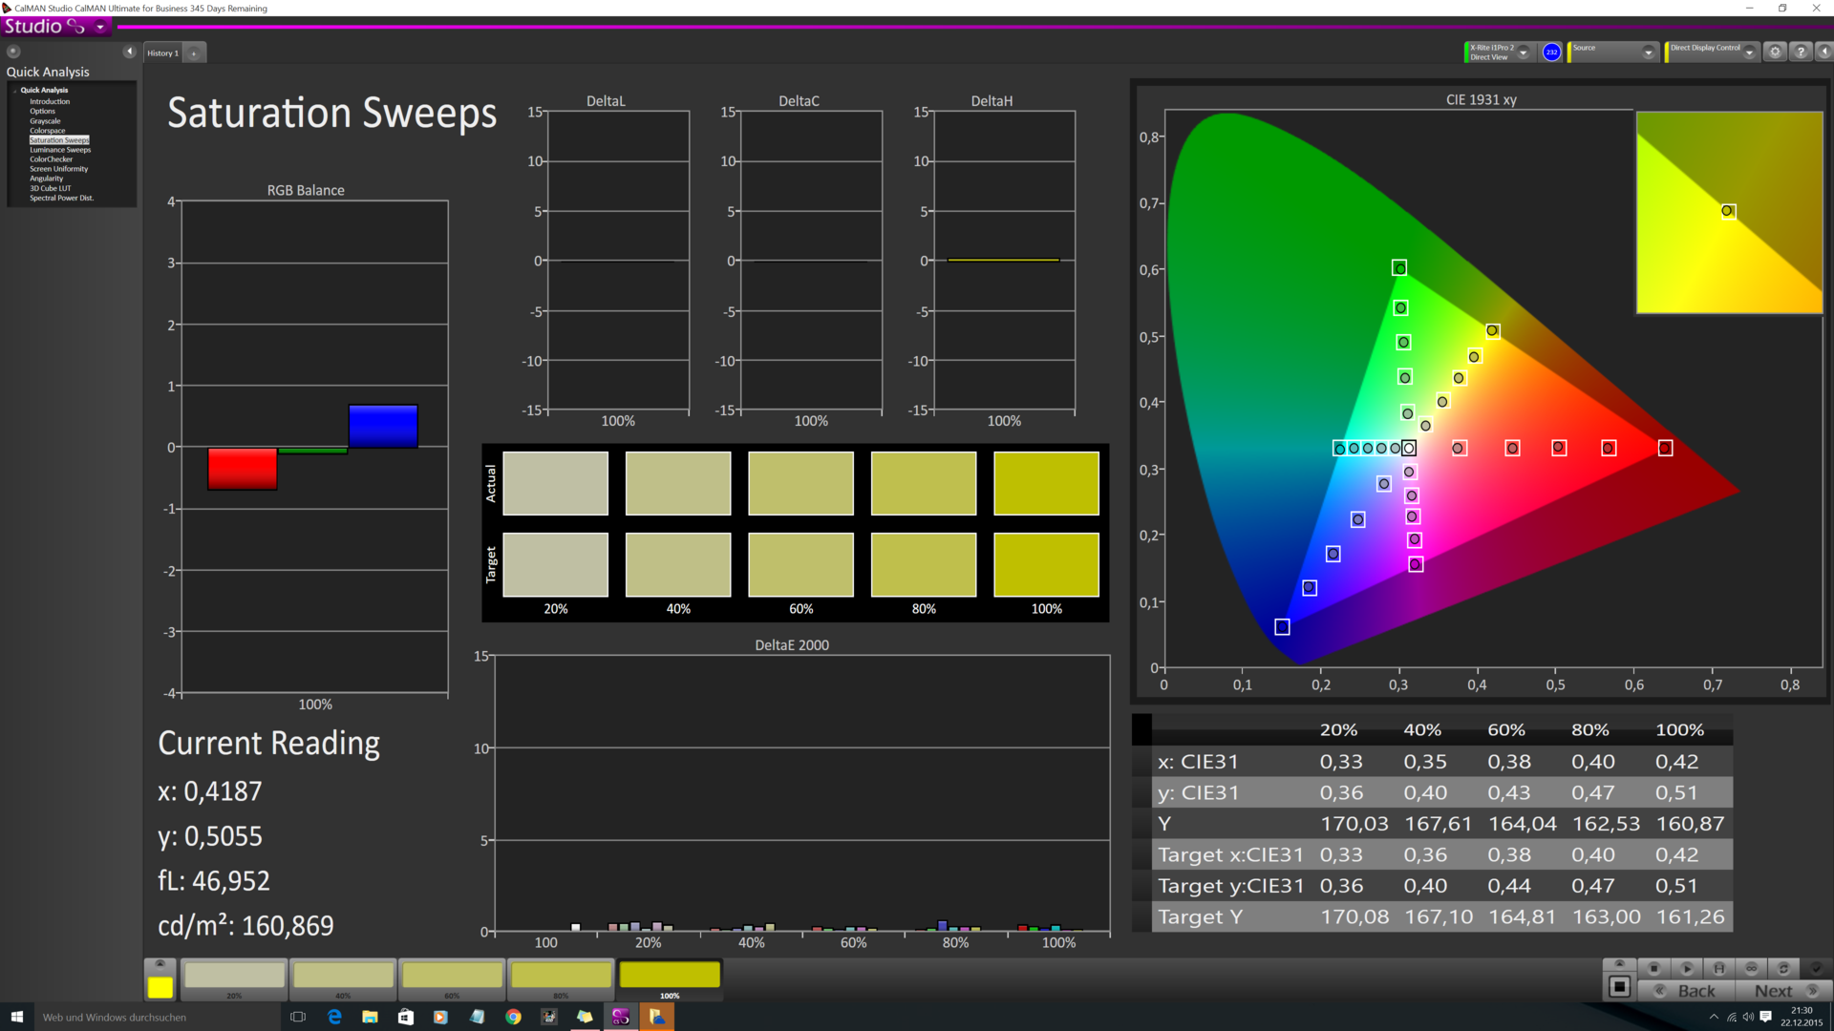1834x1031 pixels.
Task: Toggle the checkmark button near playback controls
Action: (x=1815, y=968)
